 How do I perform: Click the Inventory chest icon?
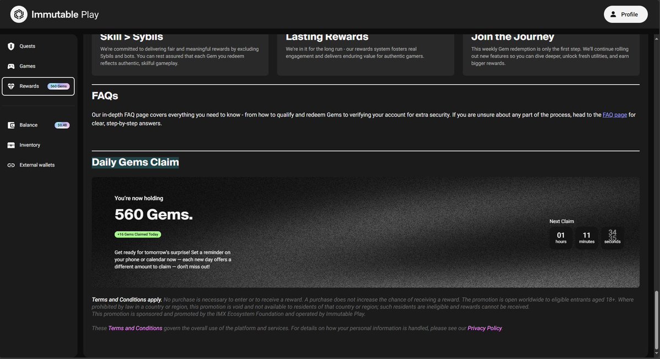[x=11, y=145]
